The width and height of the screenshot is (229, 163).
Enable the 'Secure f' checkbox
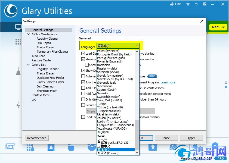(83, 105)
